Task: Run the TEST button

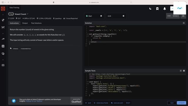Action: pos(172,103)
